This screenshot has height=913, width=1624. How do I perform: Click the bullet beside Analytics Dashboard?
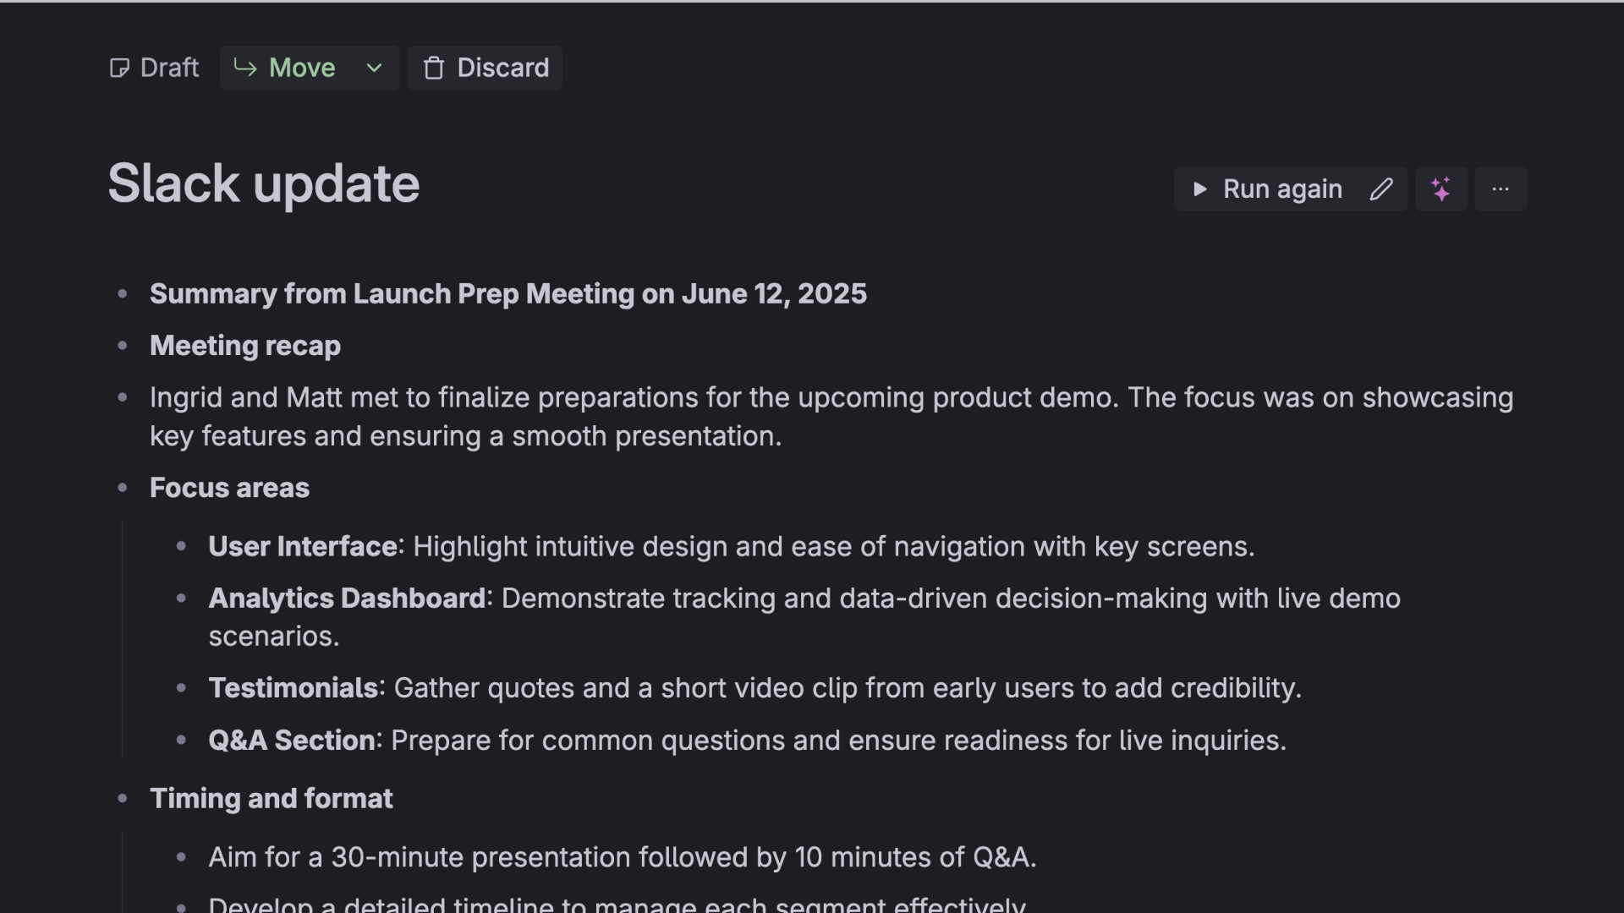point(181,599)
